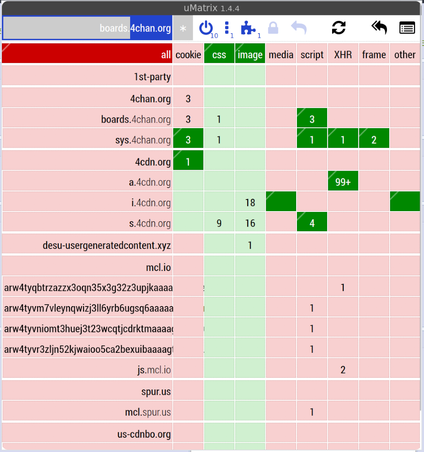The image size is (424, 452).
Task: Toggle green media cell for i.4cdn.org
Action: tap(281, 201)
